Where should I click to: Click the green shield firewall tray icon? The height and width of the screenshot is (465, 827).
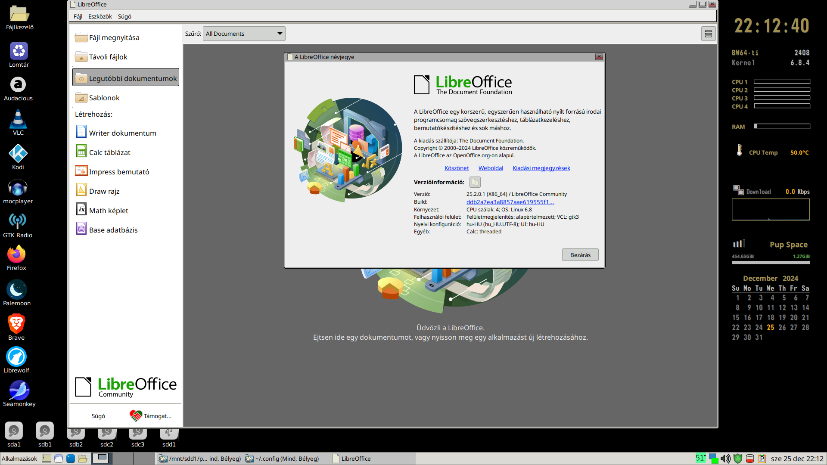tap(738, 459)
